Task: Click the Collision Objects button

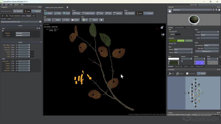Action: click(88, 13)
